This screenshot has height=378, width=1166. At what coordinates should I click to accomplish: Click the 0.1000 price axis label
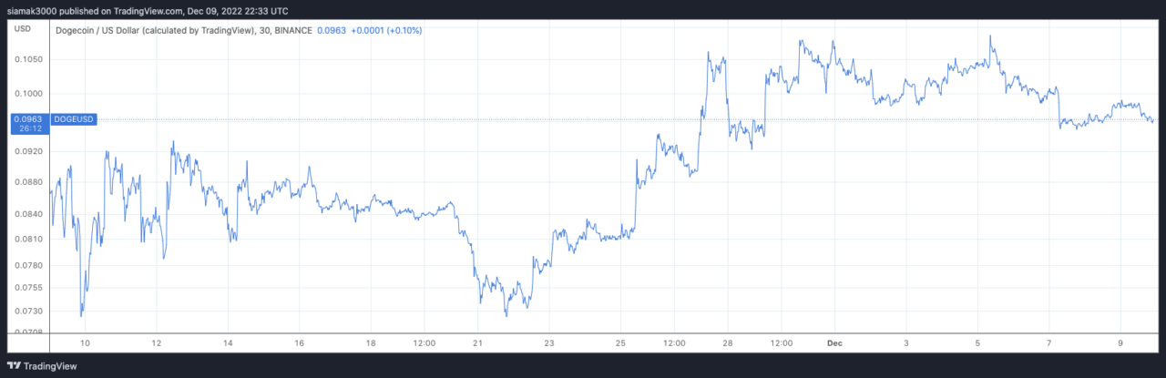click(x=29, y=93)
